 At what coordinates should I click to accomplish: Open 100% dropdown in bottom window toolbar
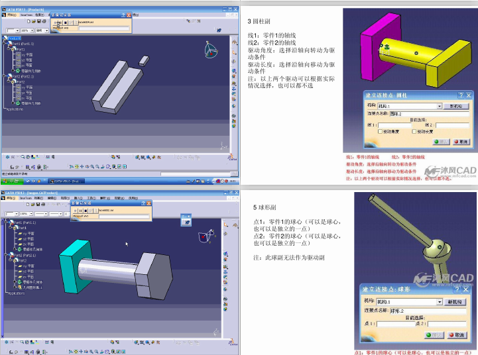(30, 214)
